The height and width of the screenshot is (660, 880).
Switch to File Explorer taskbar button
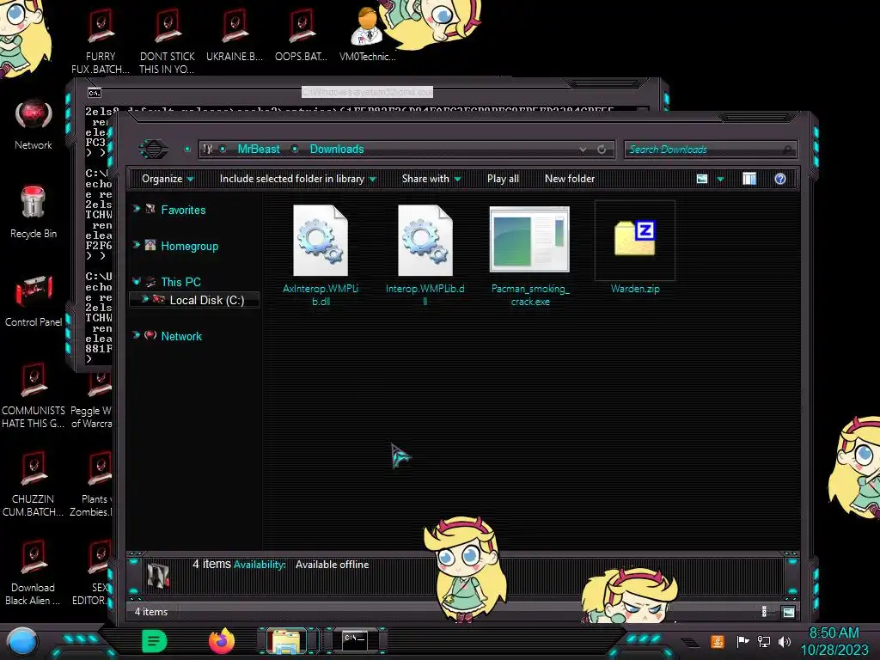pos(285,641)
